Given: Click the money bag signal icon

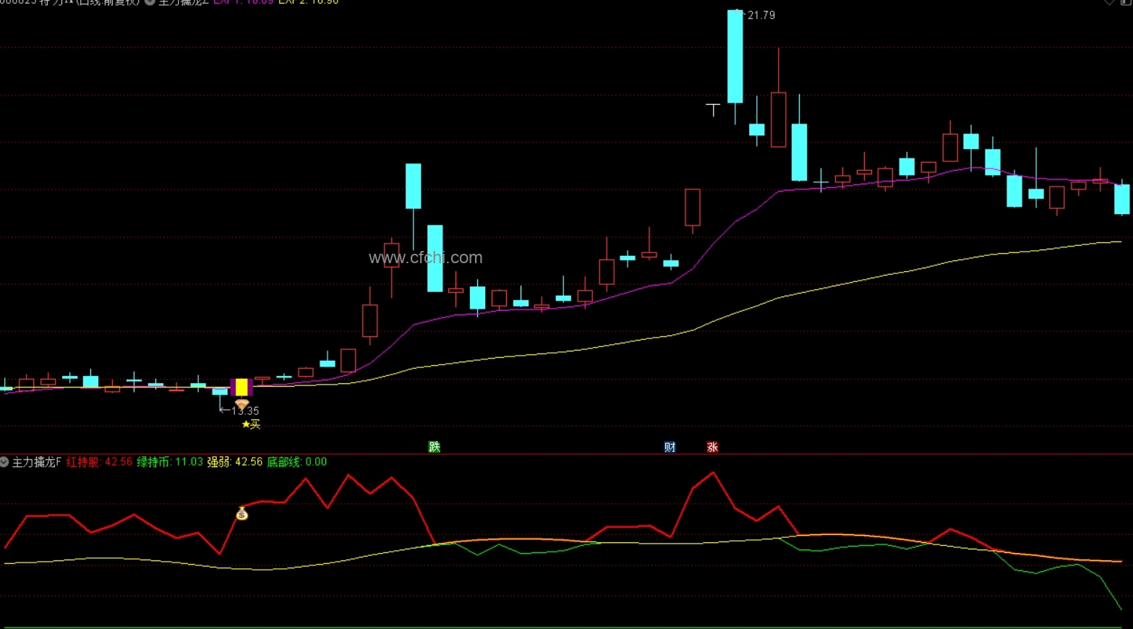Looking at the screenshot, I should [242, 513].
